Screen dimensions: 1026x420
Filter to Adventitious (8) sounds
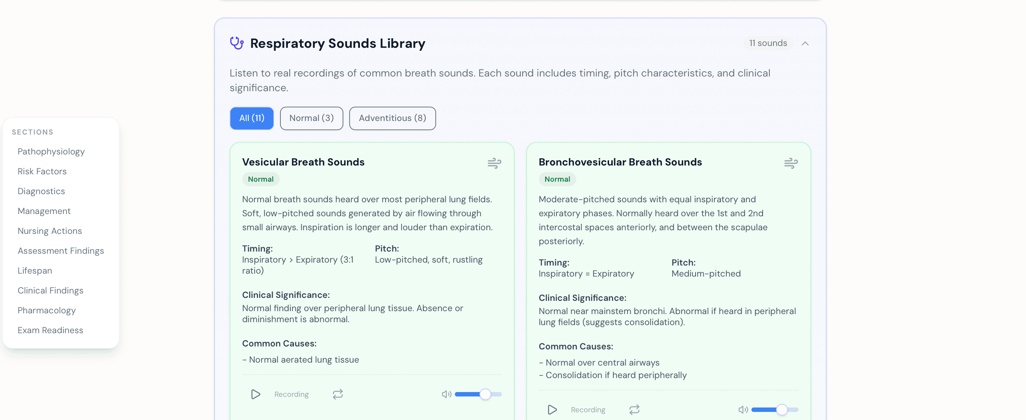click(392, 118)
